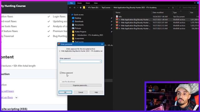Open Screenshots folder in sidebar
This screenshot has width=200, height=112.
[79, 39]
